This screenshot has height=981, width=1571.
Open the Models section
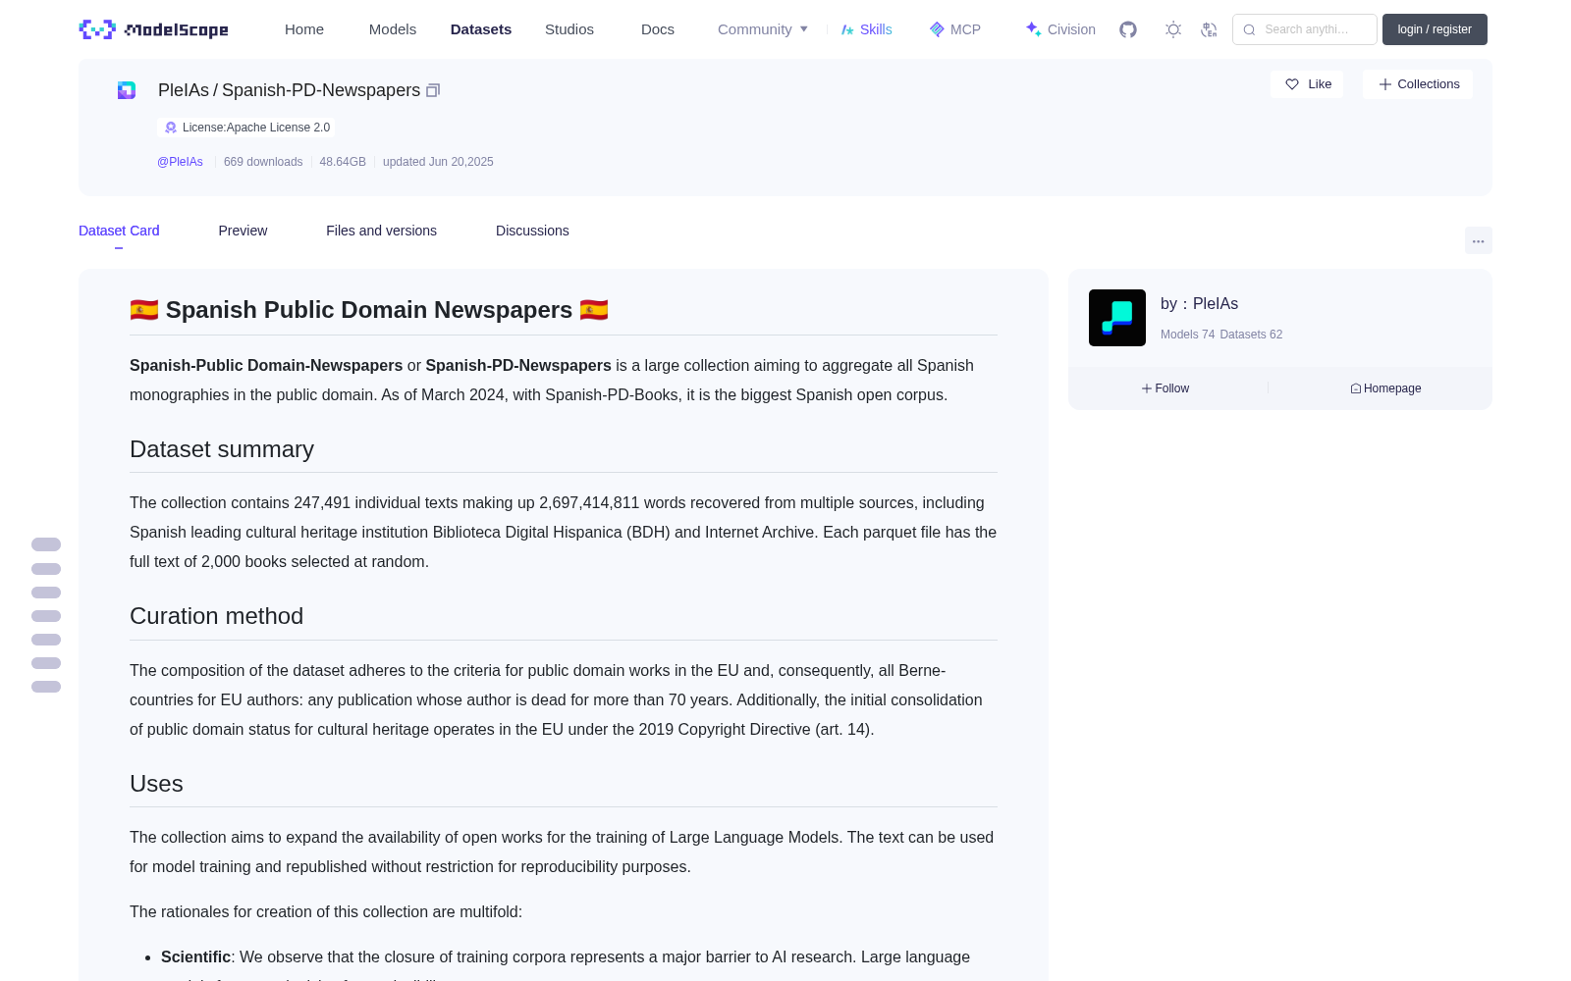pyautogui.click(x=393, y=29)
